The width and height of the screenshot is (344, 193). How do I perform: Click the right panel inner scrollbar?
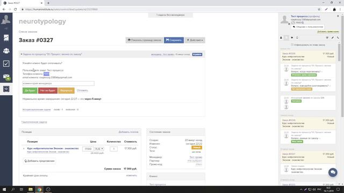[339, 52]
